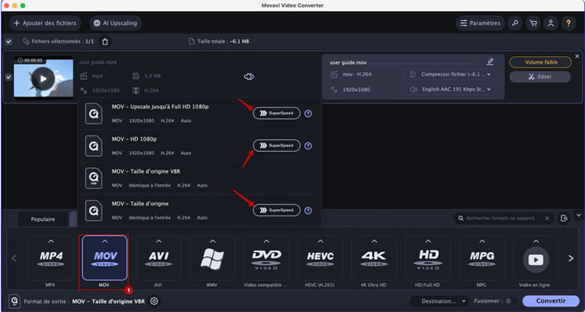The image size is (585, 312).
Task: Select the Vidéo en ligne format icon
Action: click(536, 258)
